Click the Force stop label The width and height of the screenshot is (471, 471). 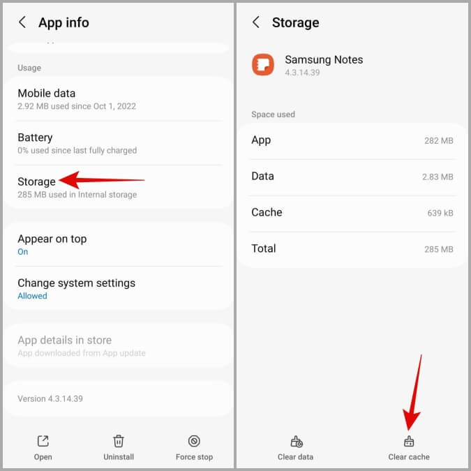194,457
